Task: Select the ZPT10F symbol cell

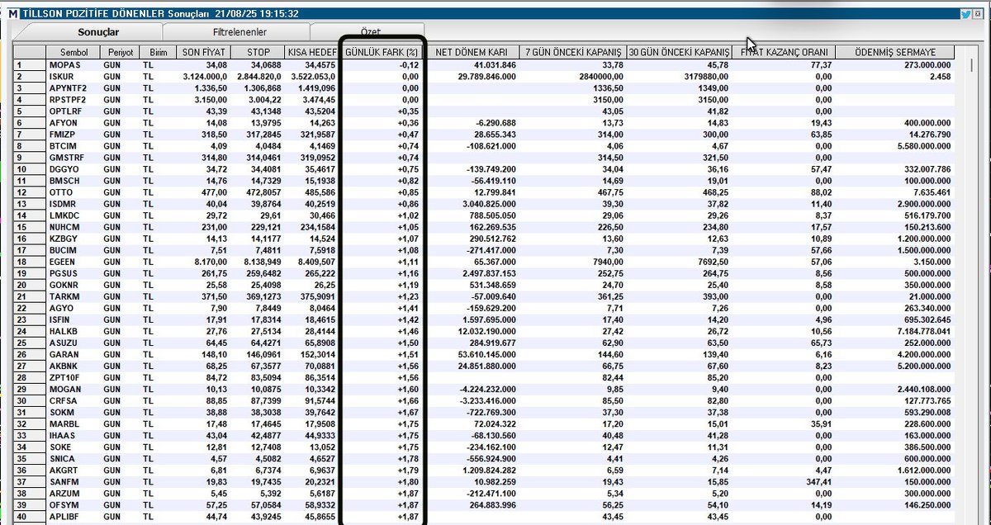Action: [x=63, y=377]
